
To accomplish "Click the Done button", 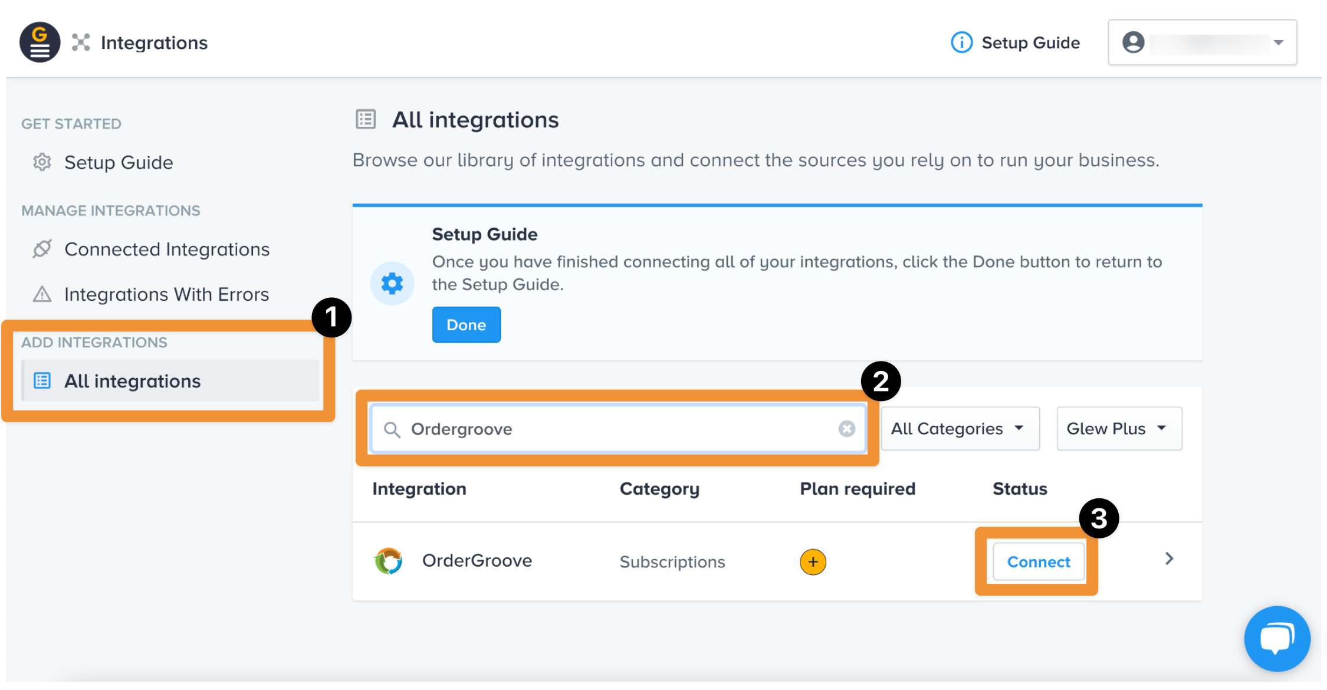I will point(467,325).
